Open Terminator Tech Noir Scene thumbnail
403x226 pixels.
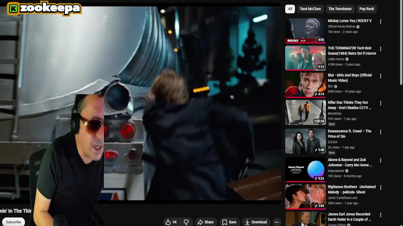pyautogui.click(x=305, y=58)
